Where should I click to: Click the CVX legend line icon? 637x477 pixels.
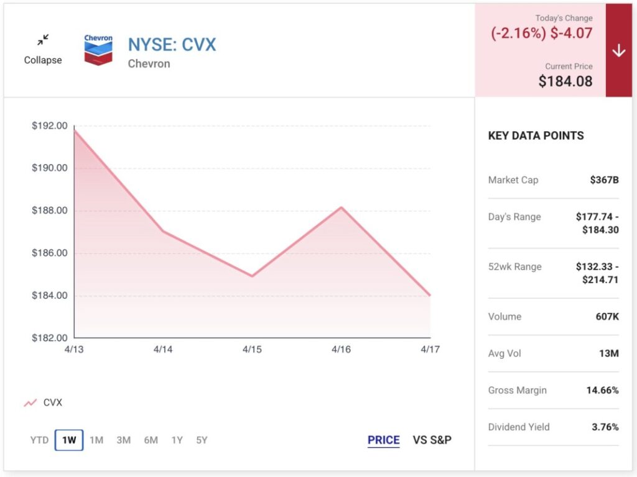30,402
